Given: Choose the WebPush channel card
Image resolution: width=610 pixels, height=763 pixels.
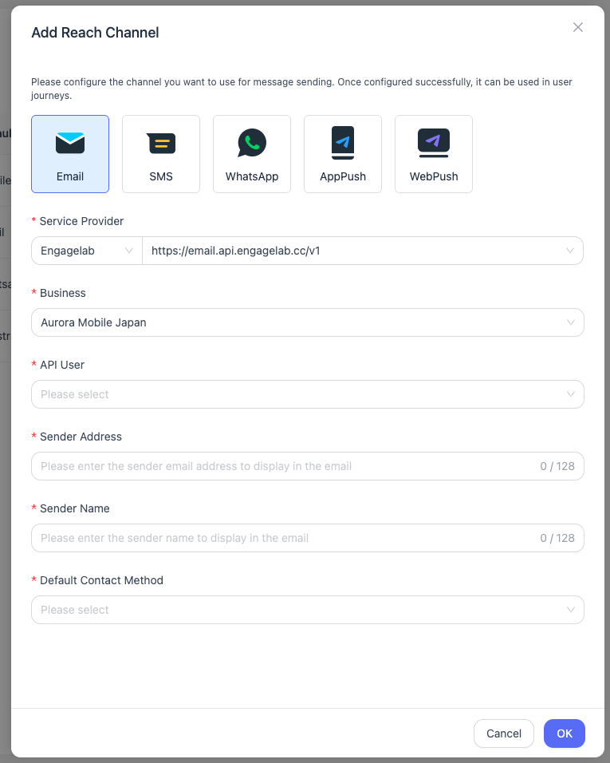Looking at the screenshot, I should click(x=434, y=154).
